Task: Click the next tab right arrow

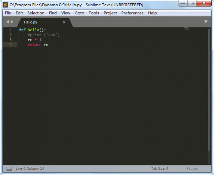Action: point(13,22)
